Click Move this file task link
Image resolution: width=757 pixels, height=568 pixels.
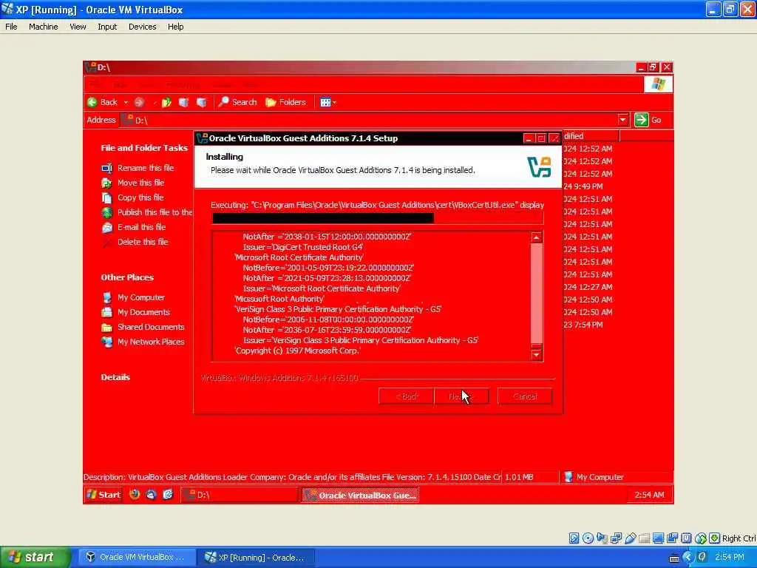(x=140, y=183)
